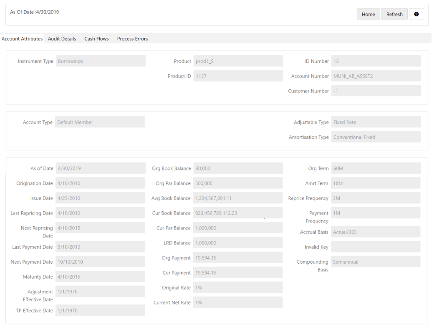Click the Product field showing prod1_S
This screenshot has height=327, width=434.
(238, 61)
